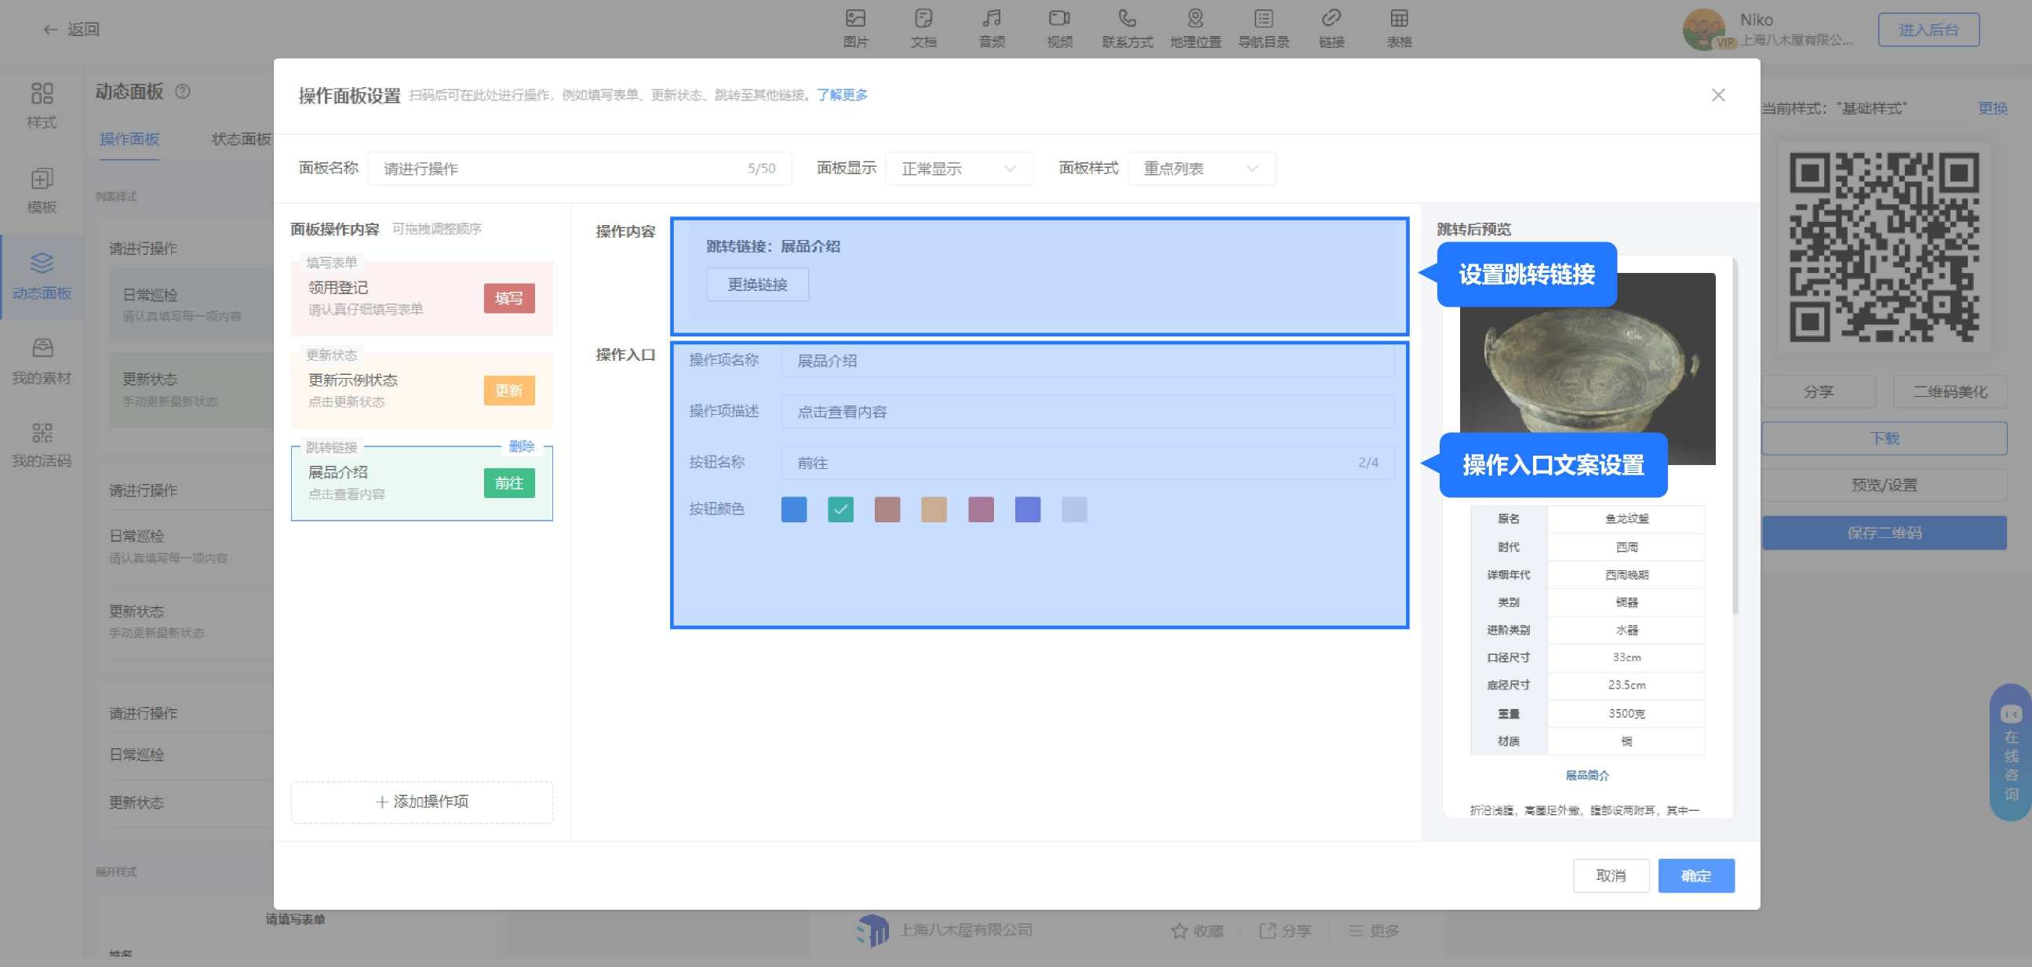Viewport: 2032px width, 967px height.
Task: Click the green 前往 button
Action: point(509,482)
